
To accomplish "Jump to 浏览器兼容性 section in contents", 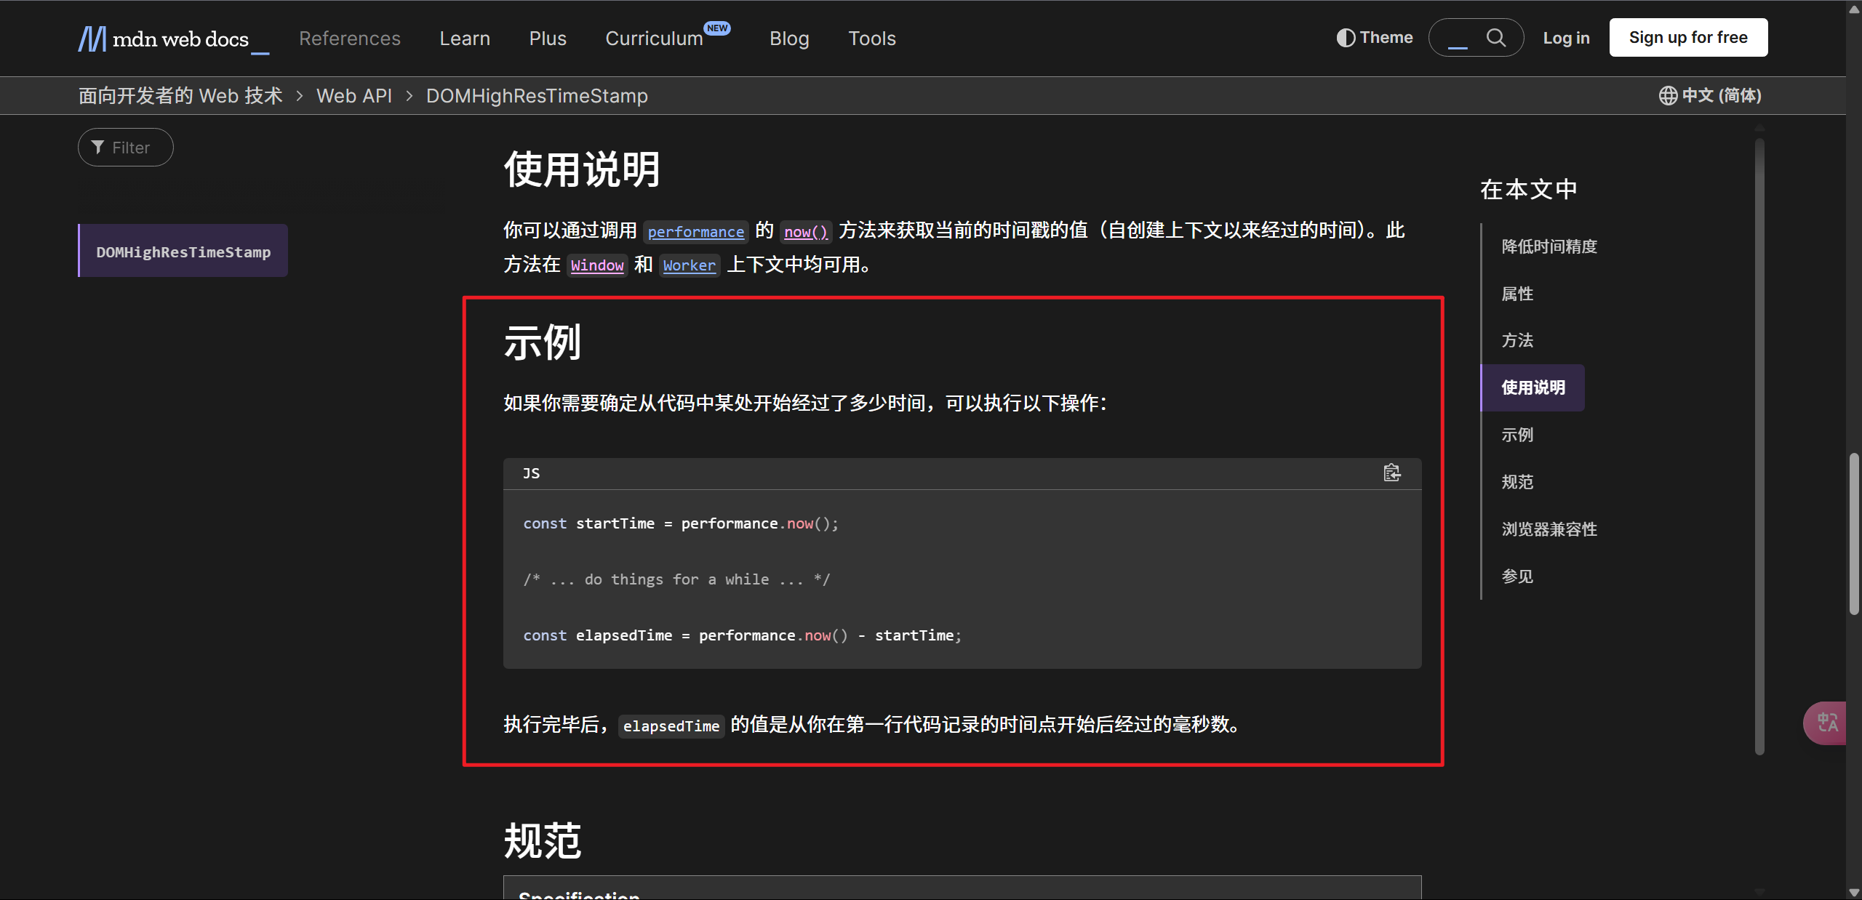I will click(1549, 529).
